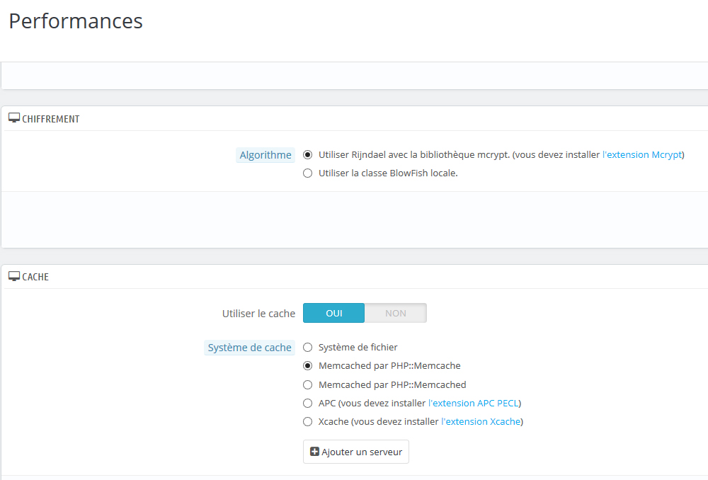The height and width of the screenshot is (480, 708).
Task: Select Memcached par PHP::Memcache radio
Action: point(307,366)
